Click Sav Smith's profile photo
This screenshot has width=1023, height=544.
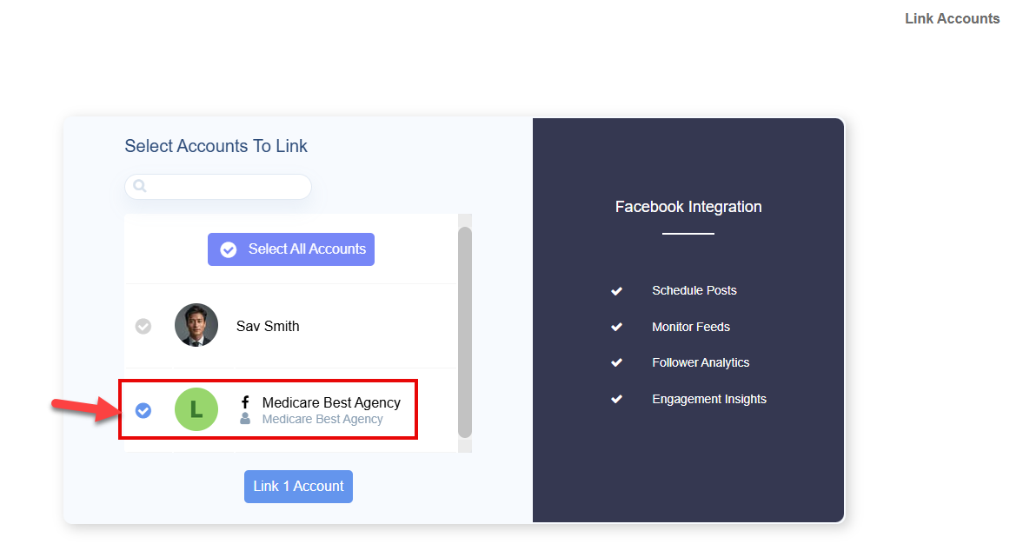(196, 325)
